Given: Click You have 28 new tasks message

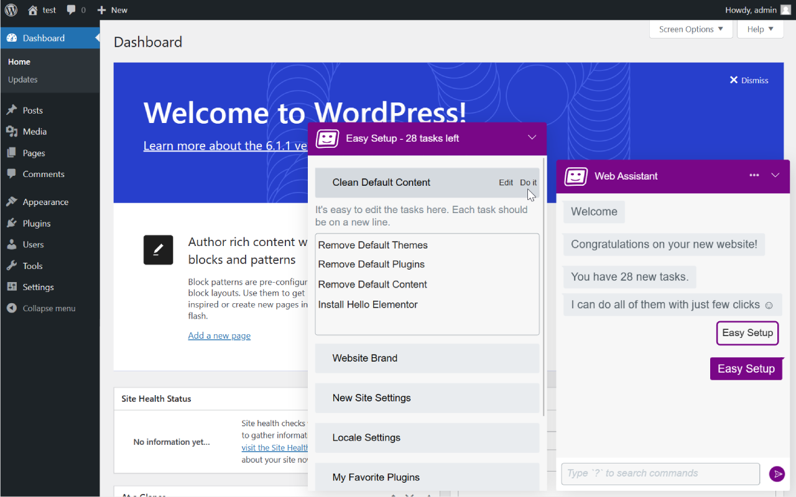Looking at the screenshot, I should coord(630,277).
